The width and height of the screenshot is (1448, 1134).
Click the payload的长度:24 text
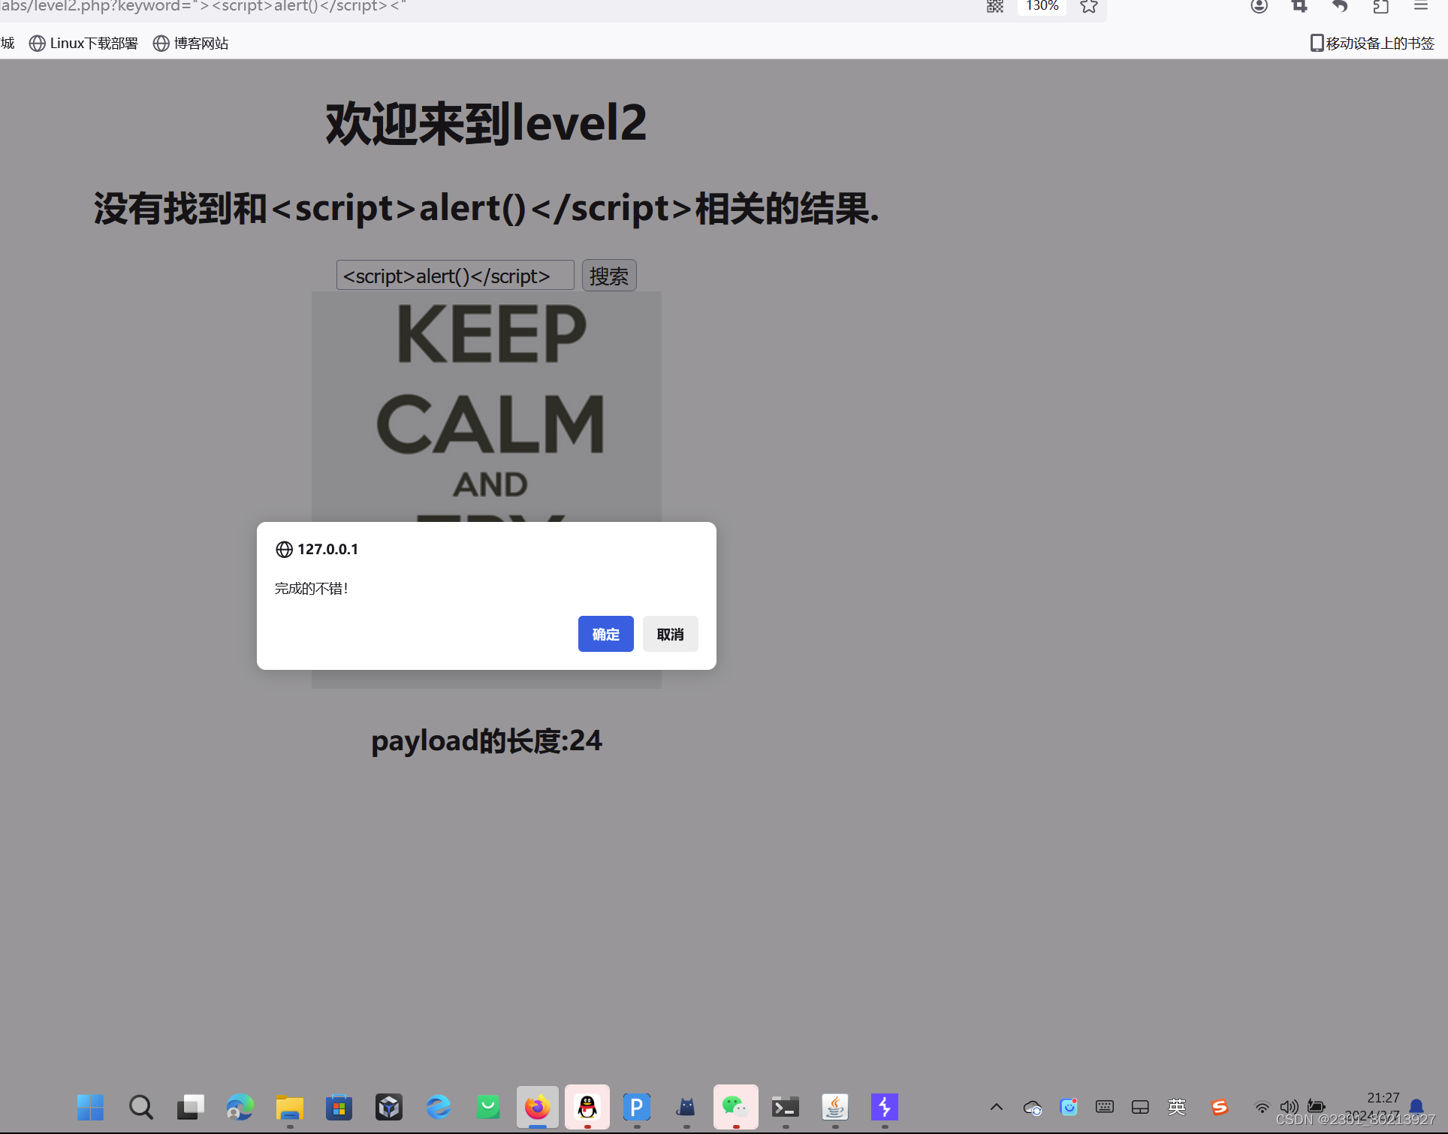coord(486,741)
